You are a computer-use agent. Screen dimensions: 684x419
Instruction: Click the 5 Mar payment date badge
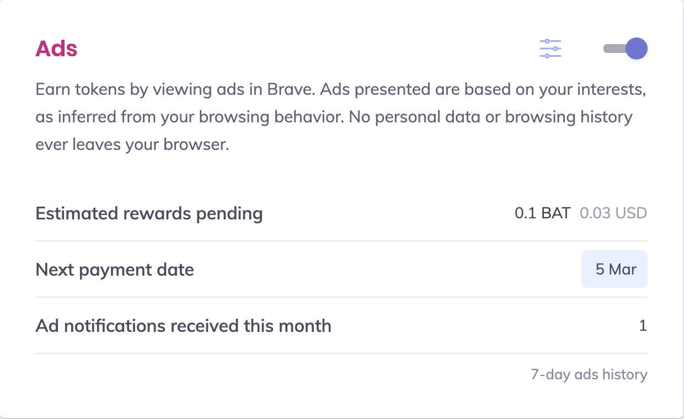[614, 270]
